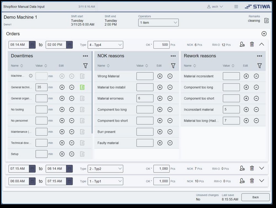Delete the 08:14 AM order
The height and width of the screenshot is (208, 276).
pos(252,44)
